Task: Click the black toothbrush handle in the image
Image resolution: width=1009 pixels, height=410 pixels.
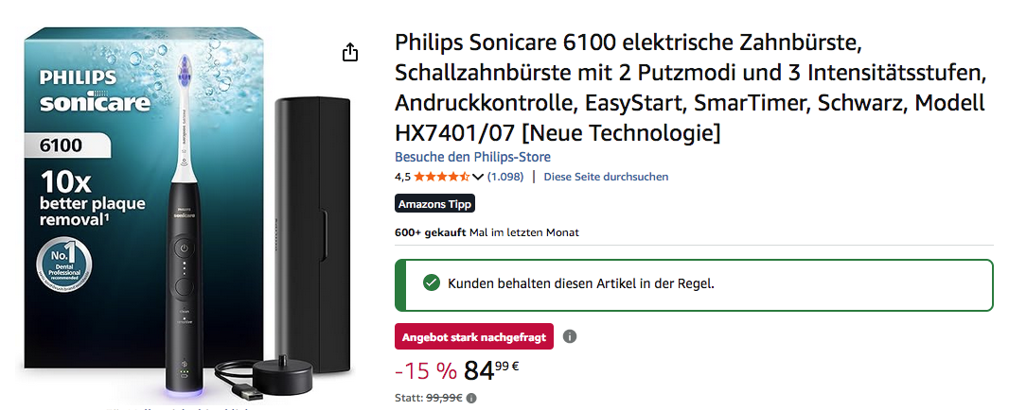Action: (x=184, y=283)
